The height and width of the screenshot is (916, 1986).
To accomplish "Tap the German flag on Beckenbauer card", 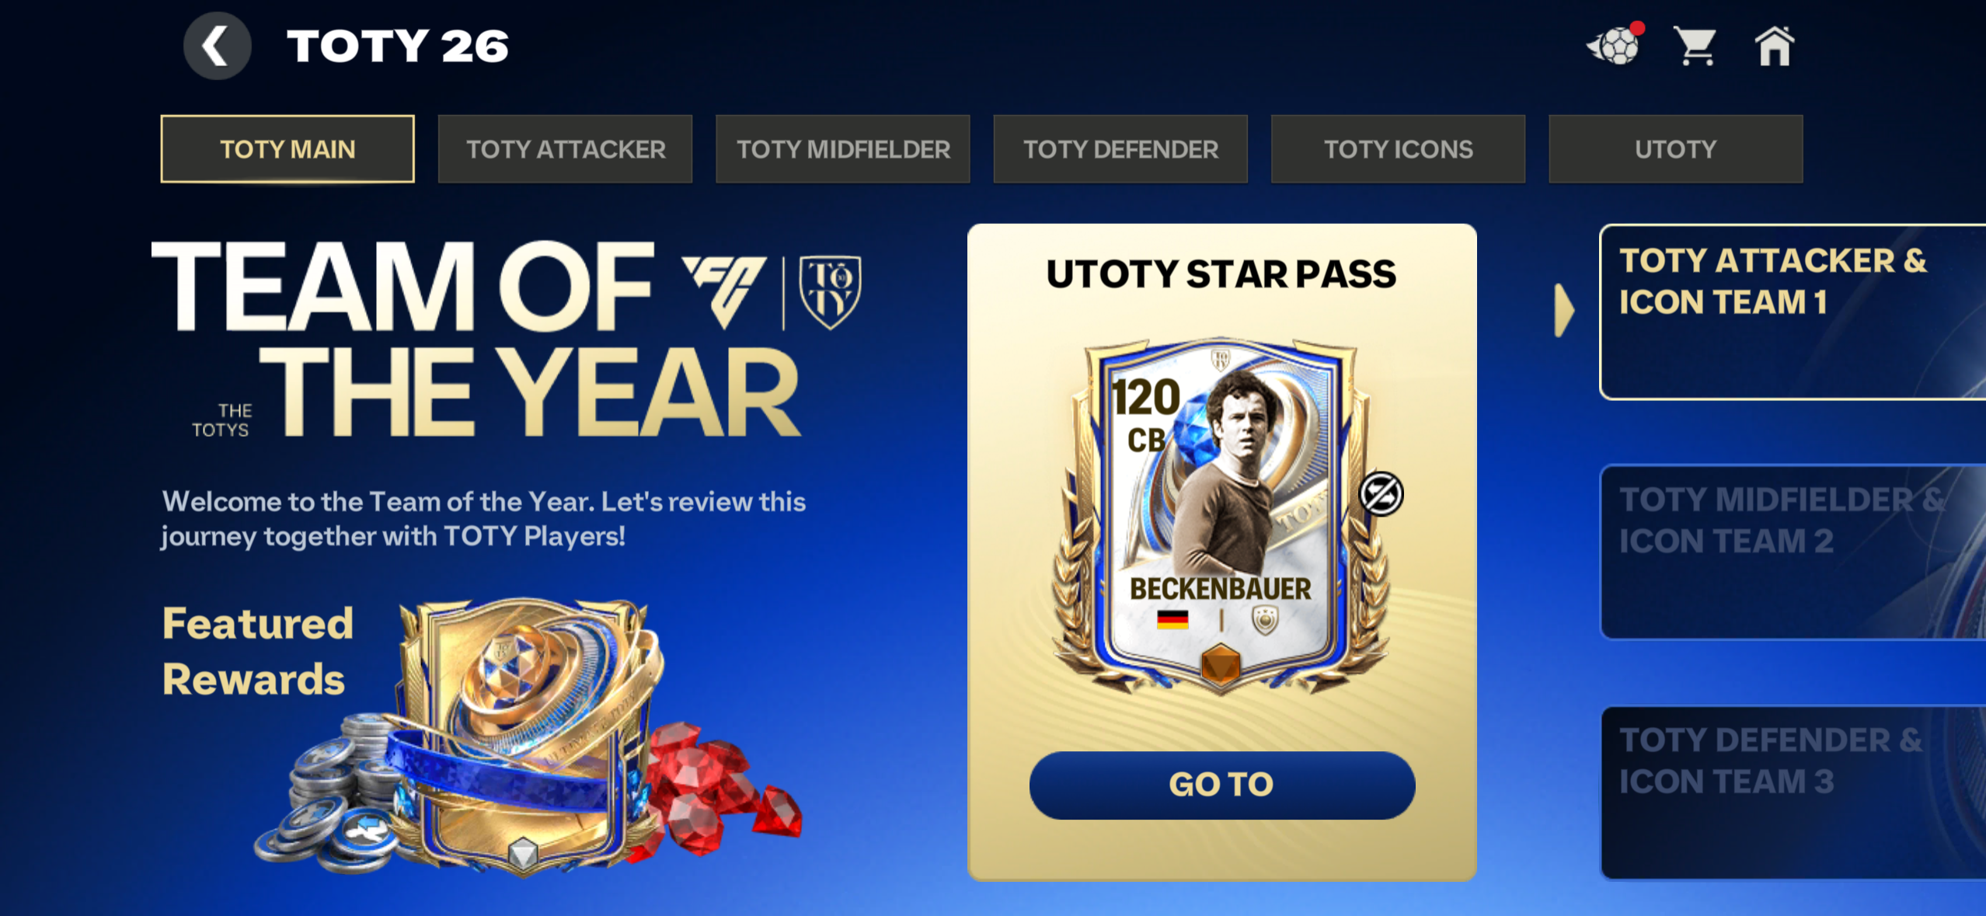I will click(x=1172, y=619).
